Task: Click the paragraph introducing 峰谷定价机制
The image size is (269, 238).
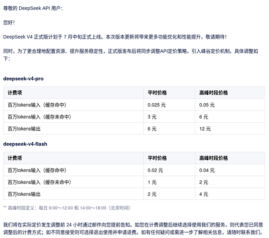Action: (x=131, y=55)
